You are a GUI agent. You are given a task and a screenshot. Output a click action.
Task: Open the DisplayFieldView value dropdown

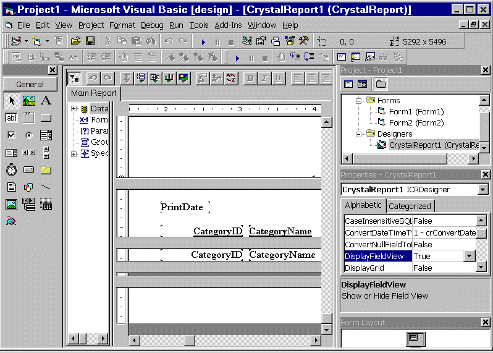(469, 256)
